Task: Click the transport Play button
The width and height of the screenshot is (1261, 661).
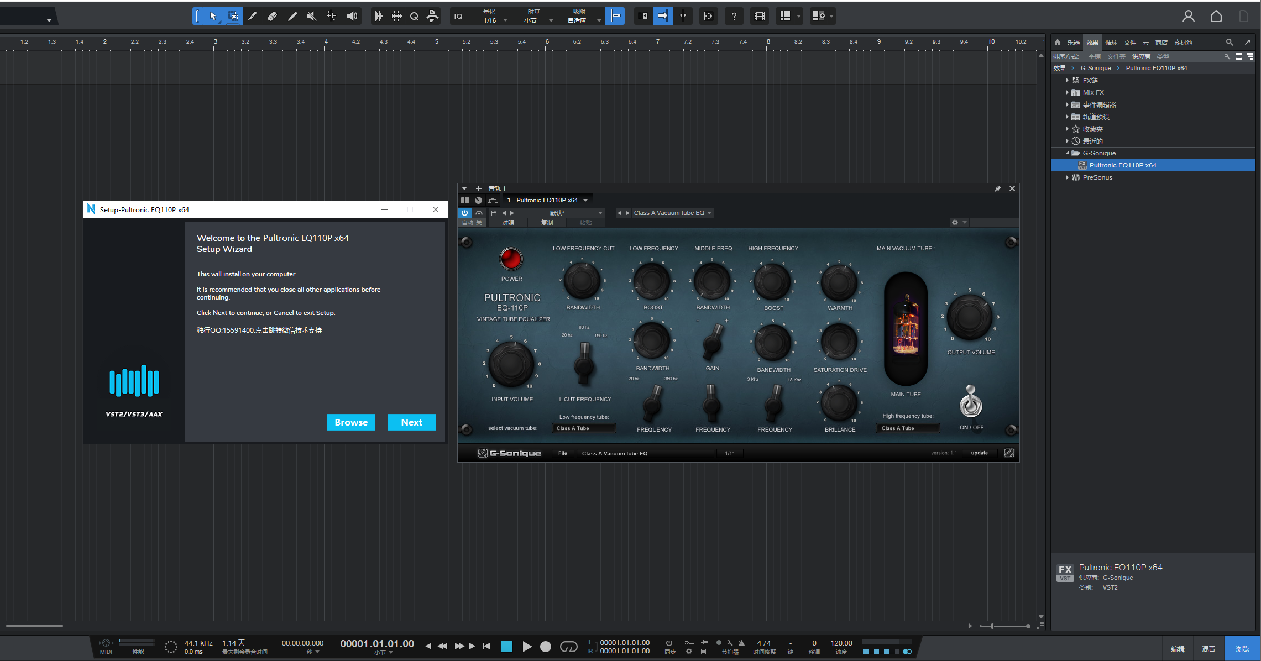Action: pos(527,647)
